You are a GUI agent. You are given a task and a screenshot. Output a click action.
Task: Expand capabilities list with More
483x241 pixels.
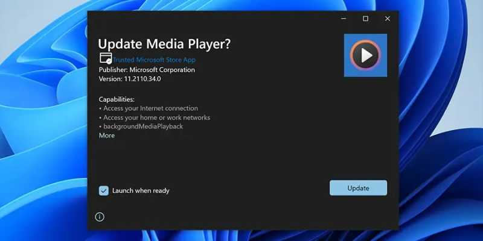[x=107, y=136]
